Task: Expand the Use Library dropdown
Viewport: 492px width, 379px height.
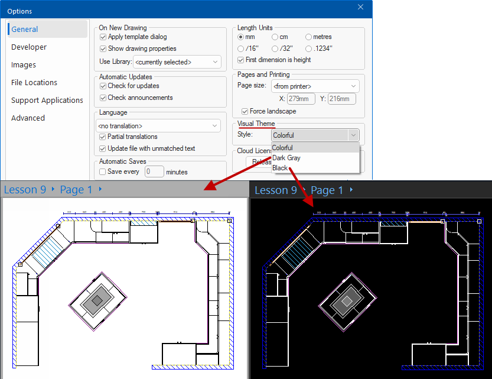Action: (177, 62)
